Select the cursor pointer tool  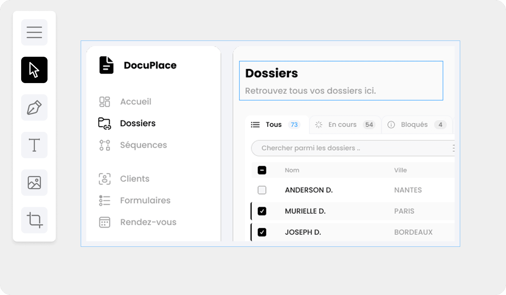pos(34,70)
